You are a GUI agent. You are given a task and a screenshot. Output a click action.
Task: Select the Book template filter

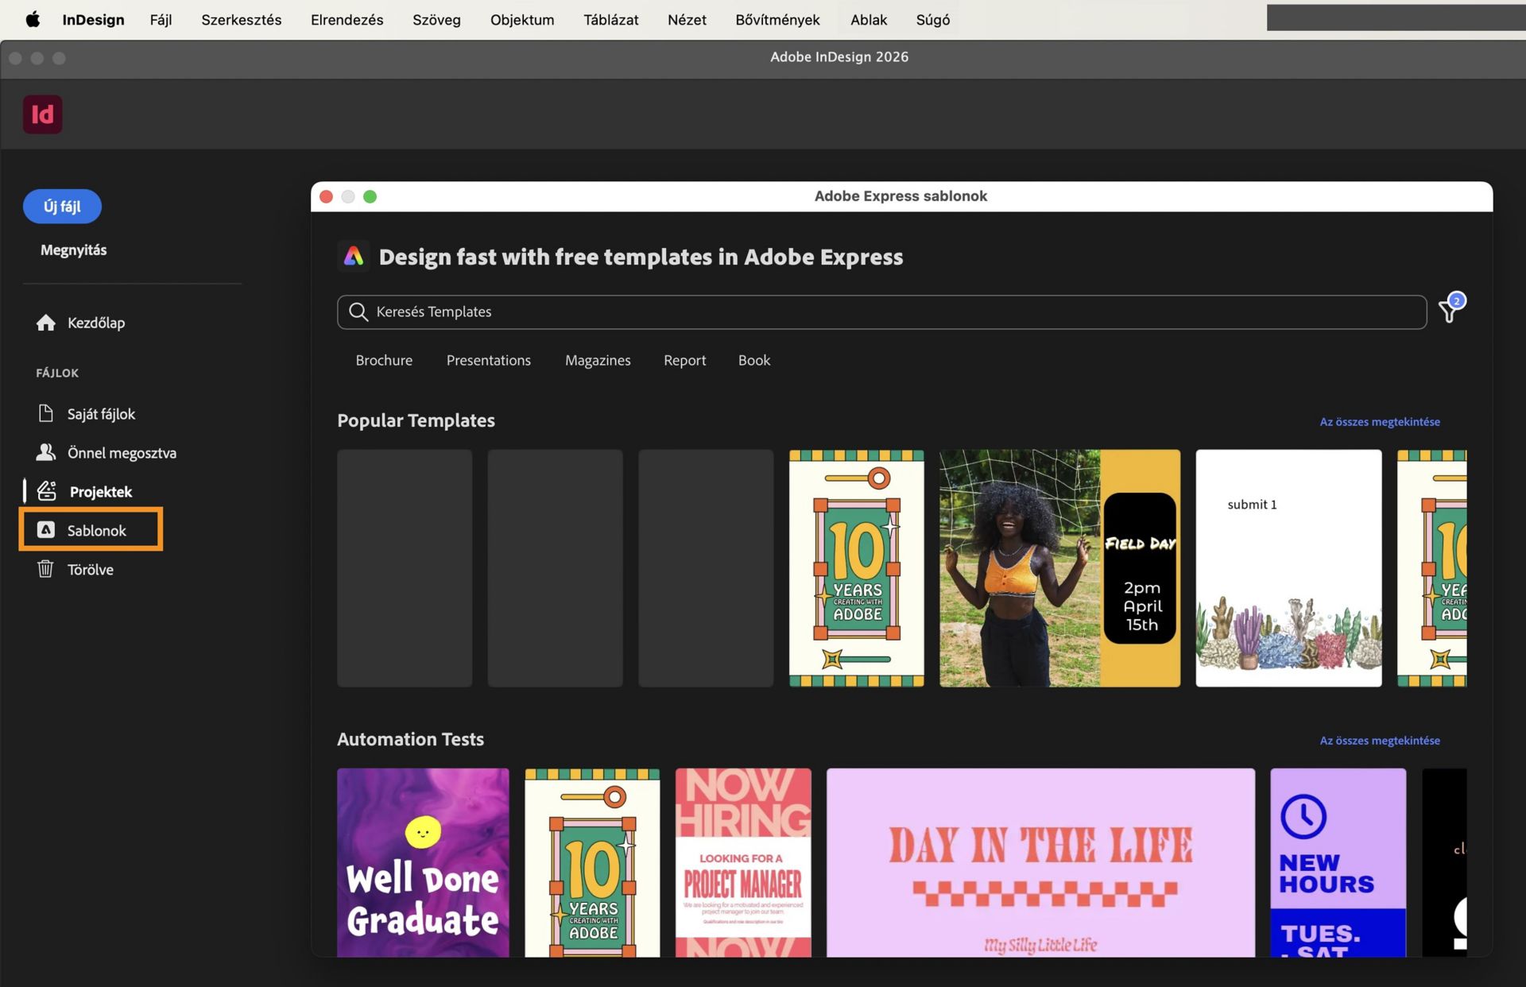click(x=753, y=360)
